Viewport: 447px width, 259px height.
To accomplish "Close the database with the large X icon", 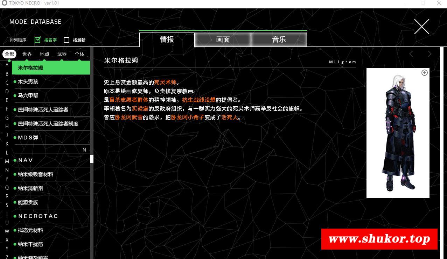I will pyautogui.click(x=421, y=27).
